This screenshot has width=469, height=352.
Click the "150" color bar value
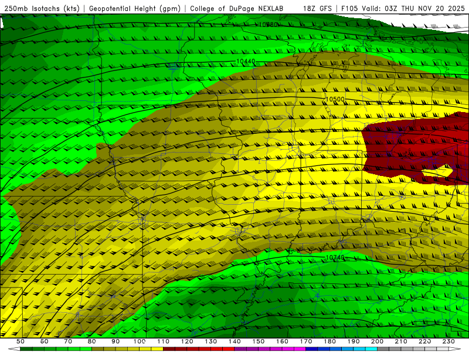[x=258, y=341]
